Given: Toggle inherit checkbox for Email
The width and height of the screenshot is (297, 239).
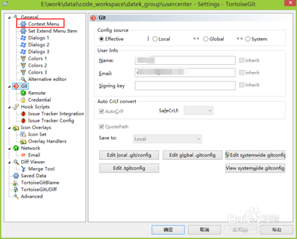Looking at the screenshot, I should tap(242, 73).
